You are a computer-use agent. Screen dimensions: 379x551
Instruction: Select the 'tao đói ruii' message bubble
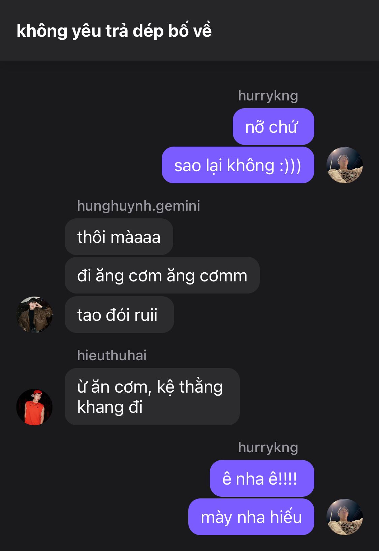pyautogui.click(x=119, y=315)
